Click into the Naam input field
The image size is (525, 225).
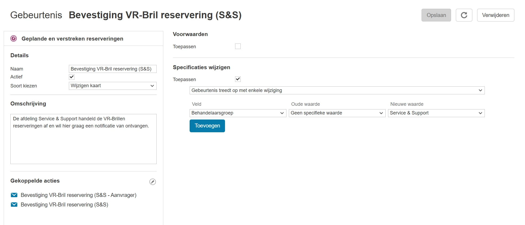pyautogui.click(x=112, y=69)
